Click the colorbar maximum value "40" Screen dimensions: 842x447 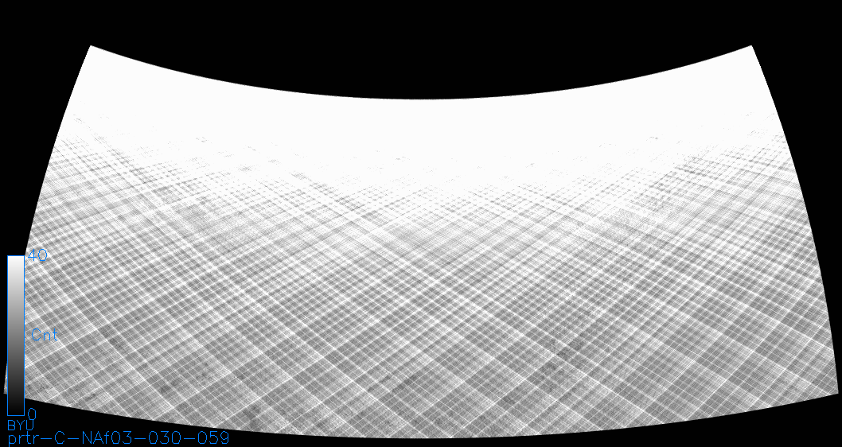tap(37, 255)
